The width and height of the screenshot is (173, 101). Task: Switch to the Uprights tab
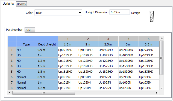tap(8, 4)
